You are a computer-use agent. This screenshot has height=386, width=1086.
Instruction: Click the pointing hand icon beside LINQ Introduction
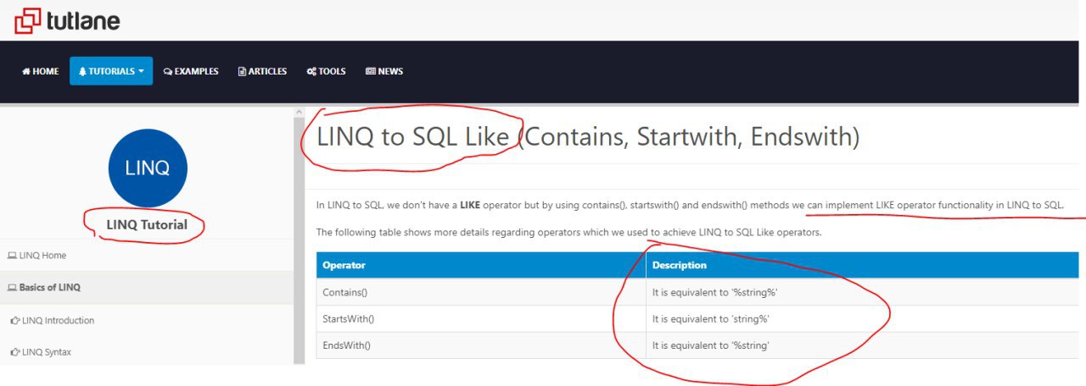(15, 321)
